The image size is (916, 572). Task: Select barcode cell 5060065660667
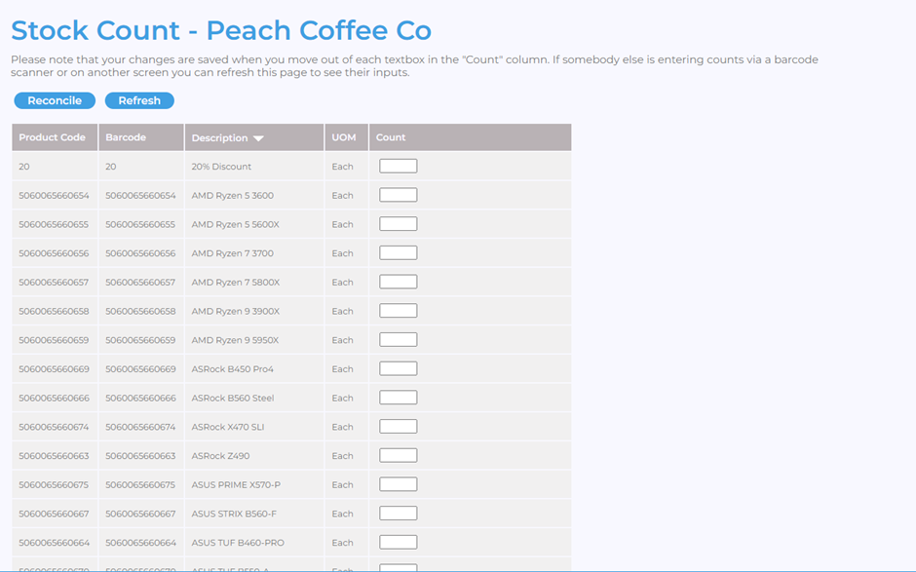[140, 514]
